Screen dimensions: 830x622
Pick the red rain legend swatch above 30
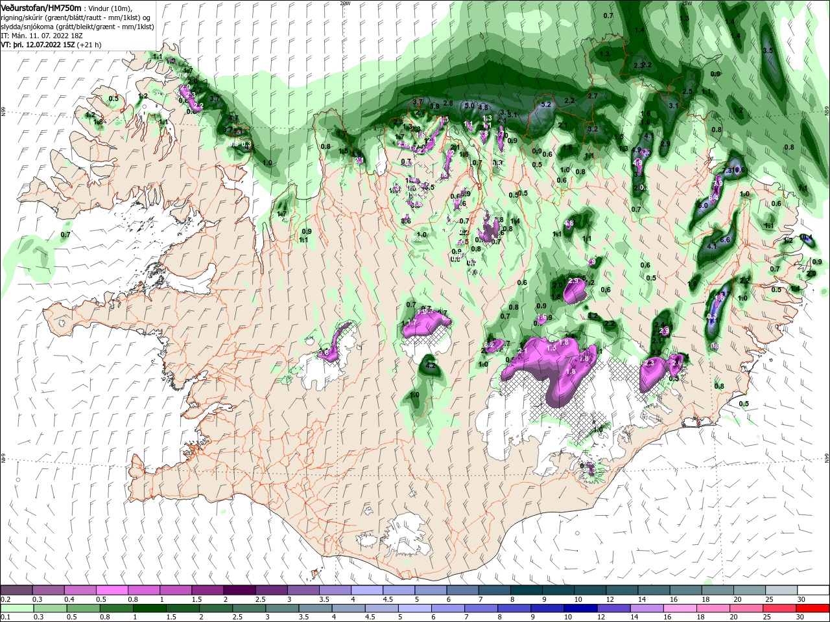[812, 608]
